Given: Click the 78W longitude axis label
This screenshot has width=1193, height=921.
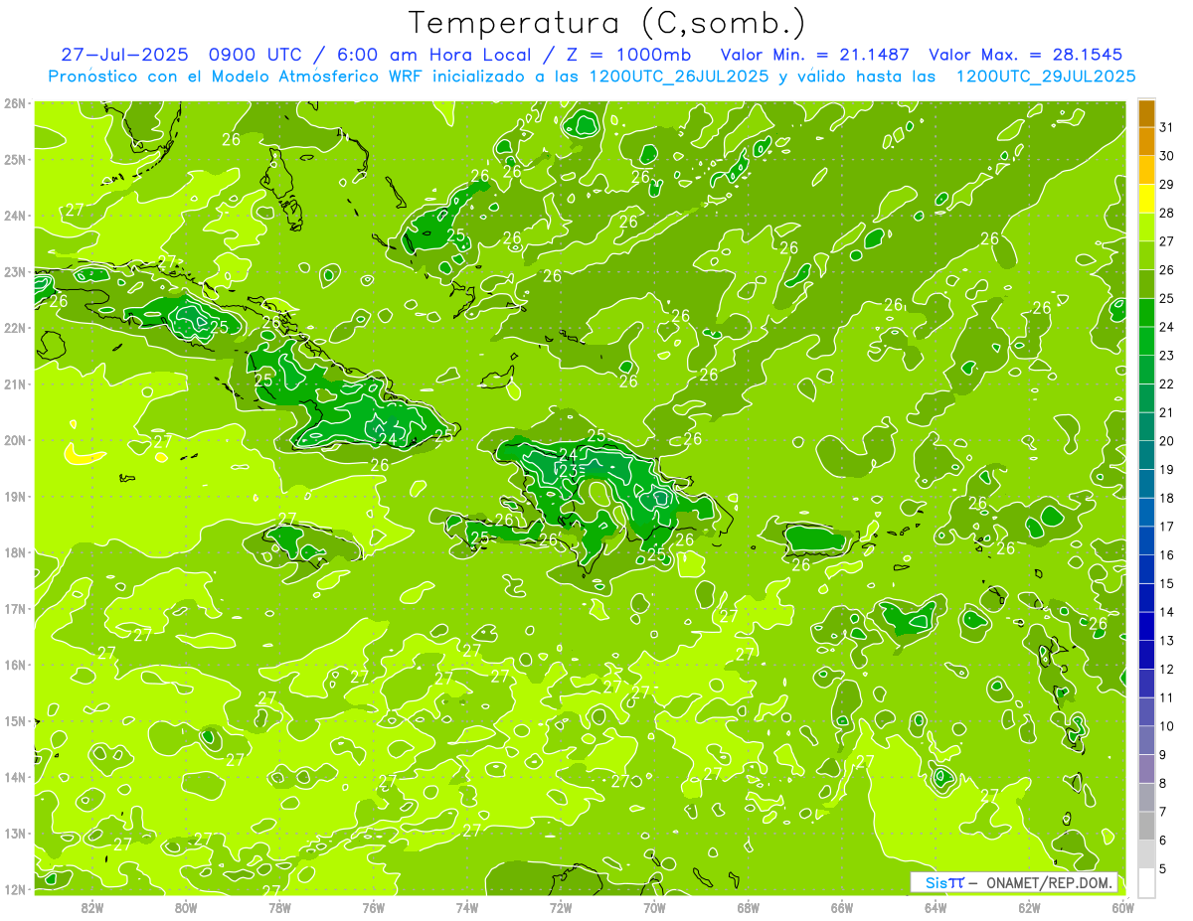Looking at the screenshot, I should click(x=279, y=907).
